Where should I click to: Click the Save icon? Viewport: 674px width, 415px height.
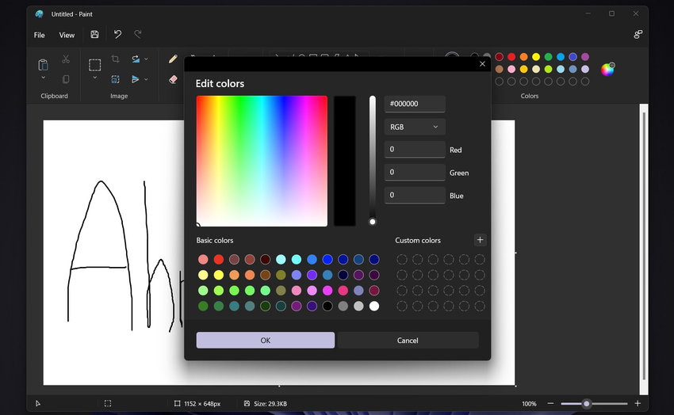[x=94, y=35]
